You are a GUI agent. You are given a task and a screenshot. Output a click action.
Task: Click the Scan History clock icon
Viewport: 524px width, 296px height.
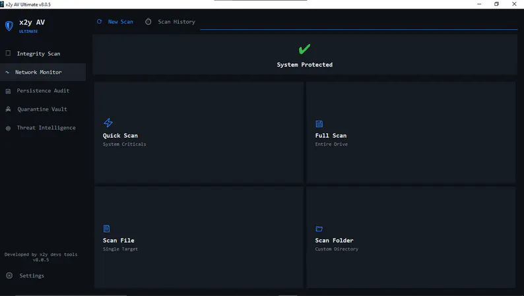148,22
